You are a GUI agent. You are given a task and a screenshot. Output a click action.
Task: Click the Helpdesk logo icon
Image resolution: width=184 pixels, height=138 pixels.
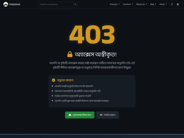(x=6, y=4)
